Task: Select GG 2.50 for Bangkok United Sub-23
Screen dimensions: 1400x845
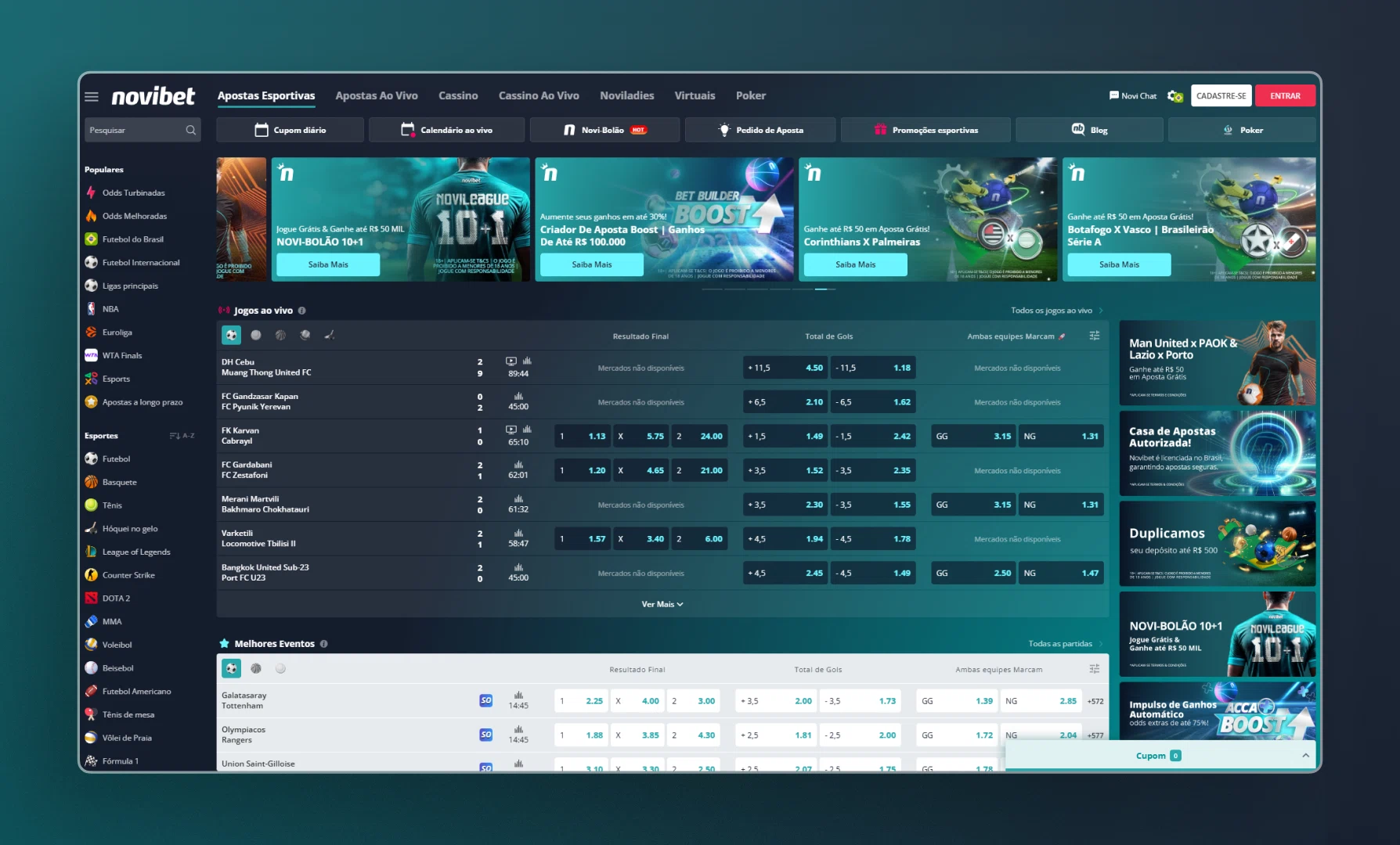Action: click(x=973, y=574)
